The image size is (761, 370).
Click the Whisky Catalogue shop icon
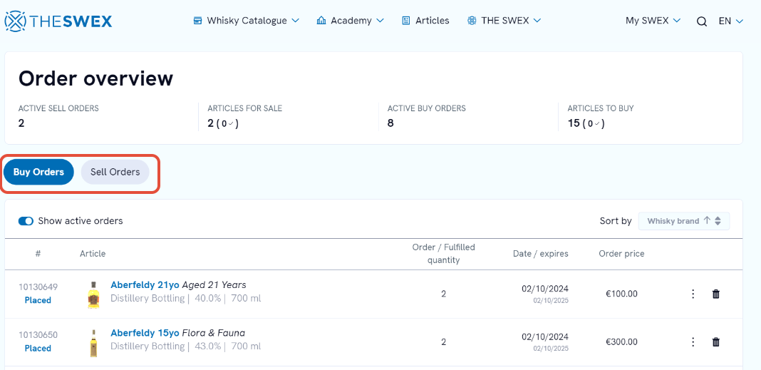click(x=197, y=21)
